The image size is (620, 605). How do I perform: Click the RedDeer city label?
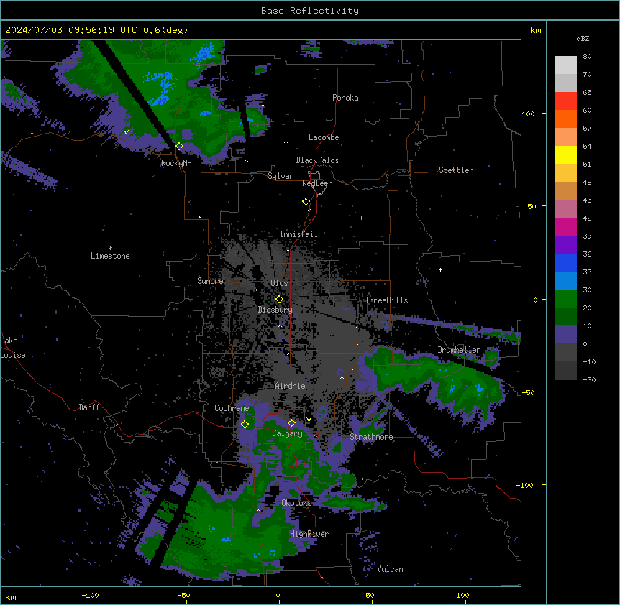[316, 183]
